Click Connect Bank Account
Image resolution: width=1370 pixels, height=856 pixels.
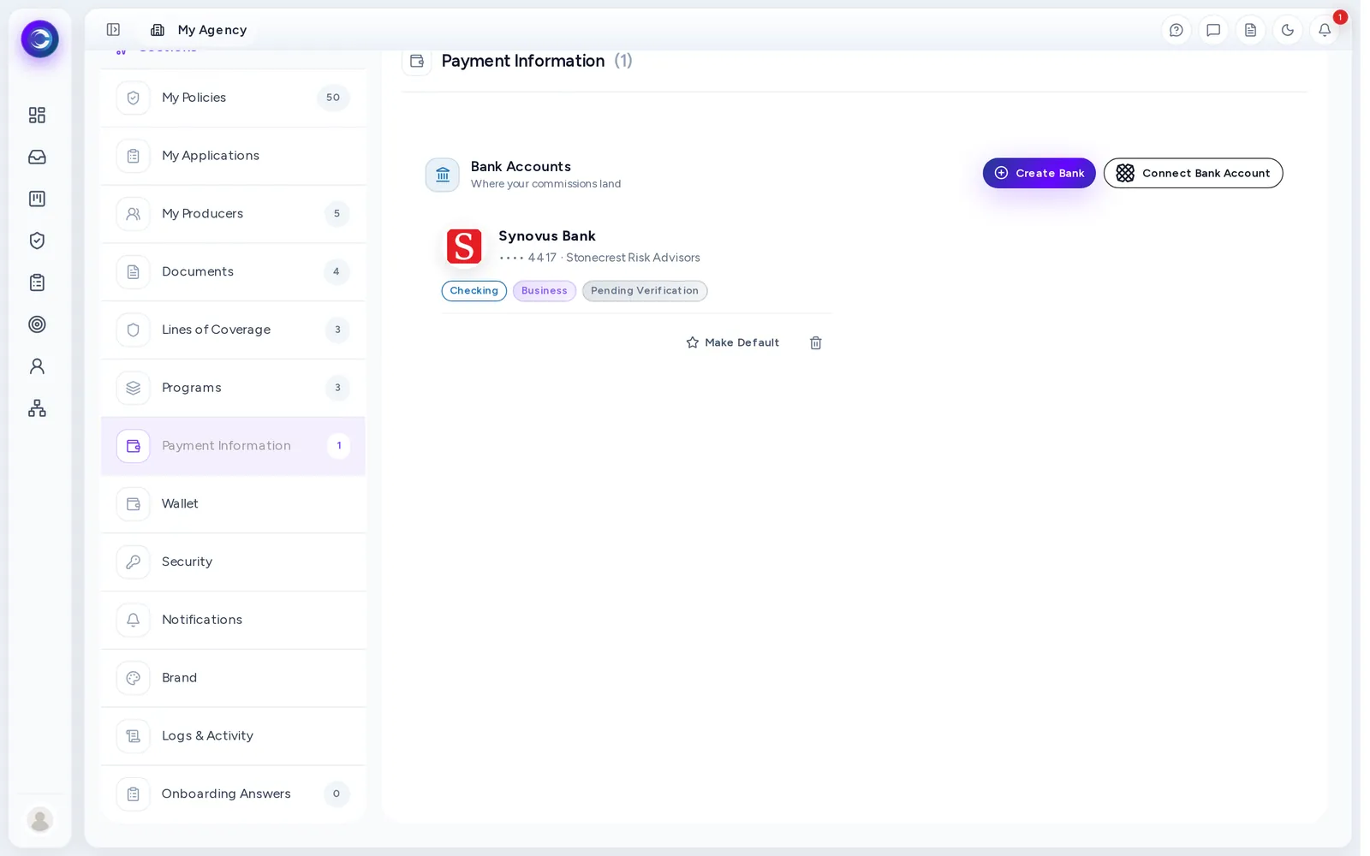tap(1193, 173)
